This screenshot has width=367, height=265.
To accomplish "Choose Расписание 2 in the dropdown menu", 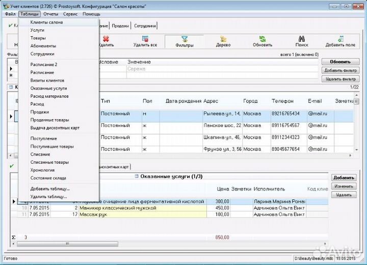I will pyautogui.click(x=44, y=65).
